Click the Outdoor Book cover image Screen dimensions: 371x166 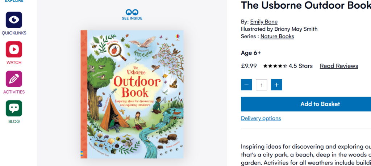coord(132,94)
